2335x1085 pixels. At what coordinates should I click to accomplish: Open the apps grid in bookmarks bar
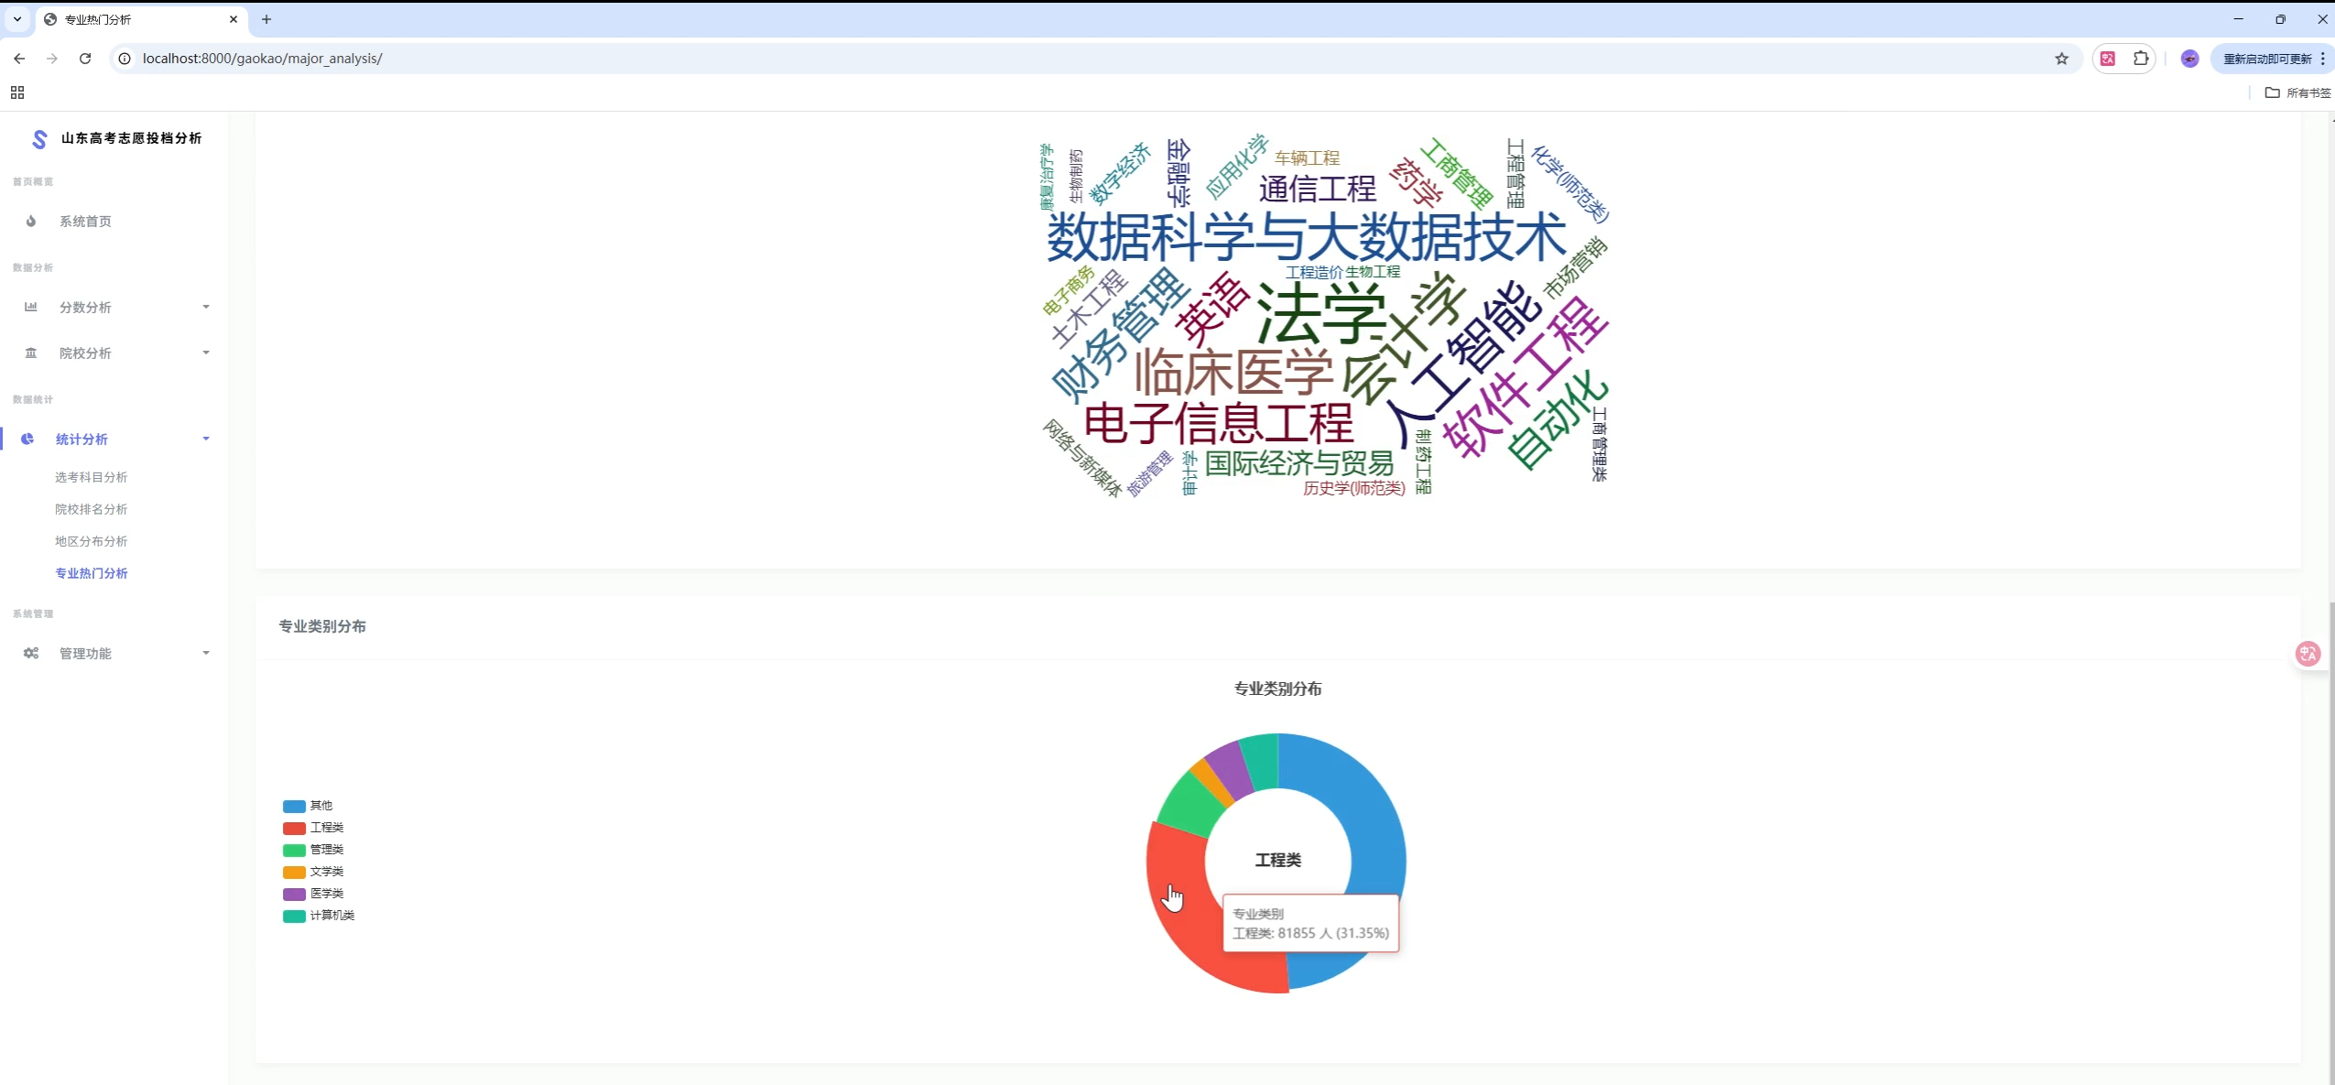17,92
